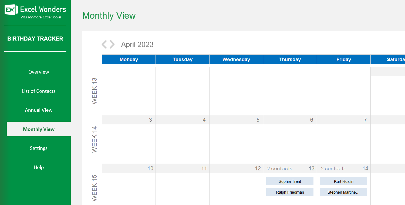Go to previous month with left arrow

point(105,44)
